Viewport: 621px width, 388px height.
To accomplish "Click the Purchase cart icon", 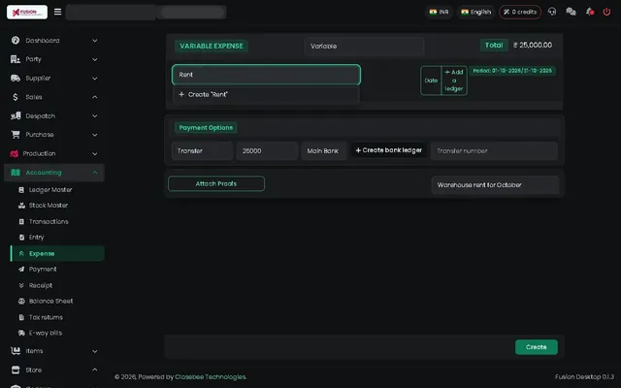I will click(16, 135).
